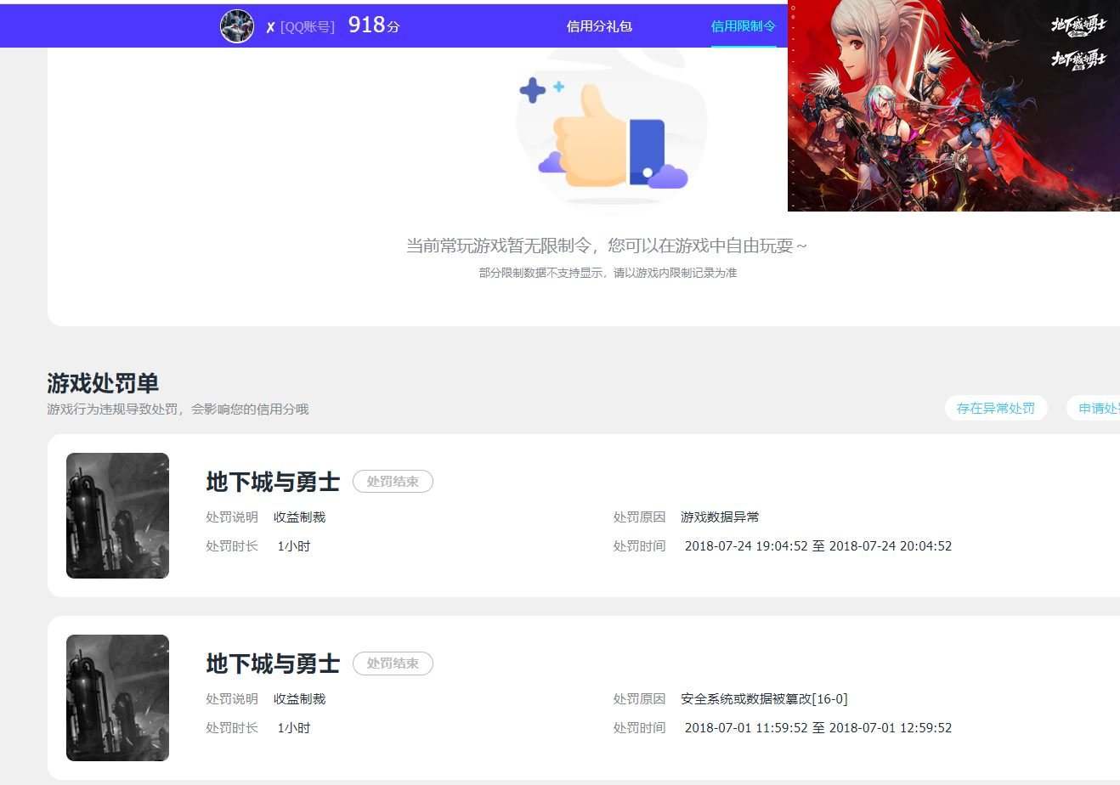Click the 游戏处罚单 section heading

[103, 383]
